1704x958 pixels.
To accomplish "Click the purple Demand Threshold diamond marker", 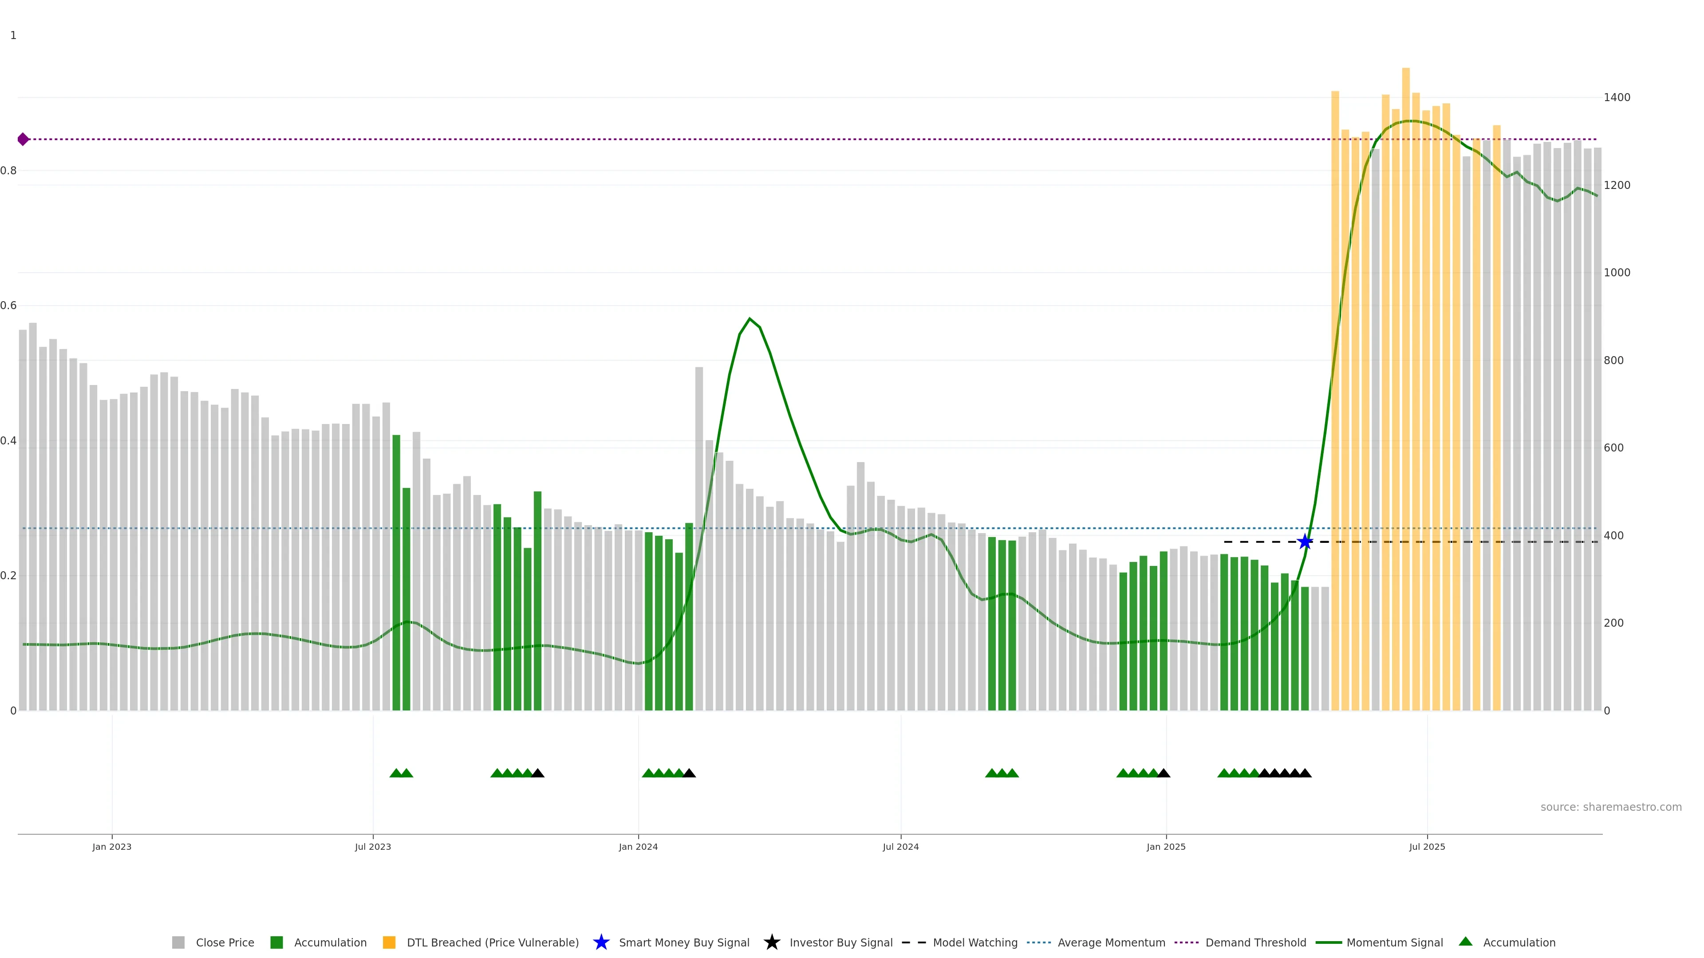I will (23, 139).
